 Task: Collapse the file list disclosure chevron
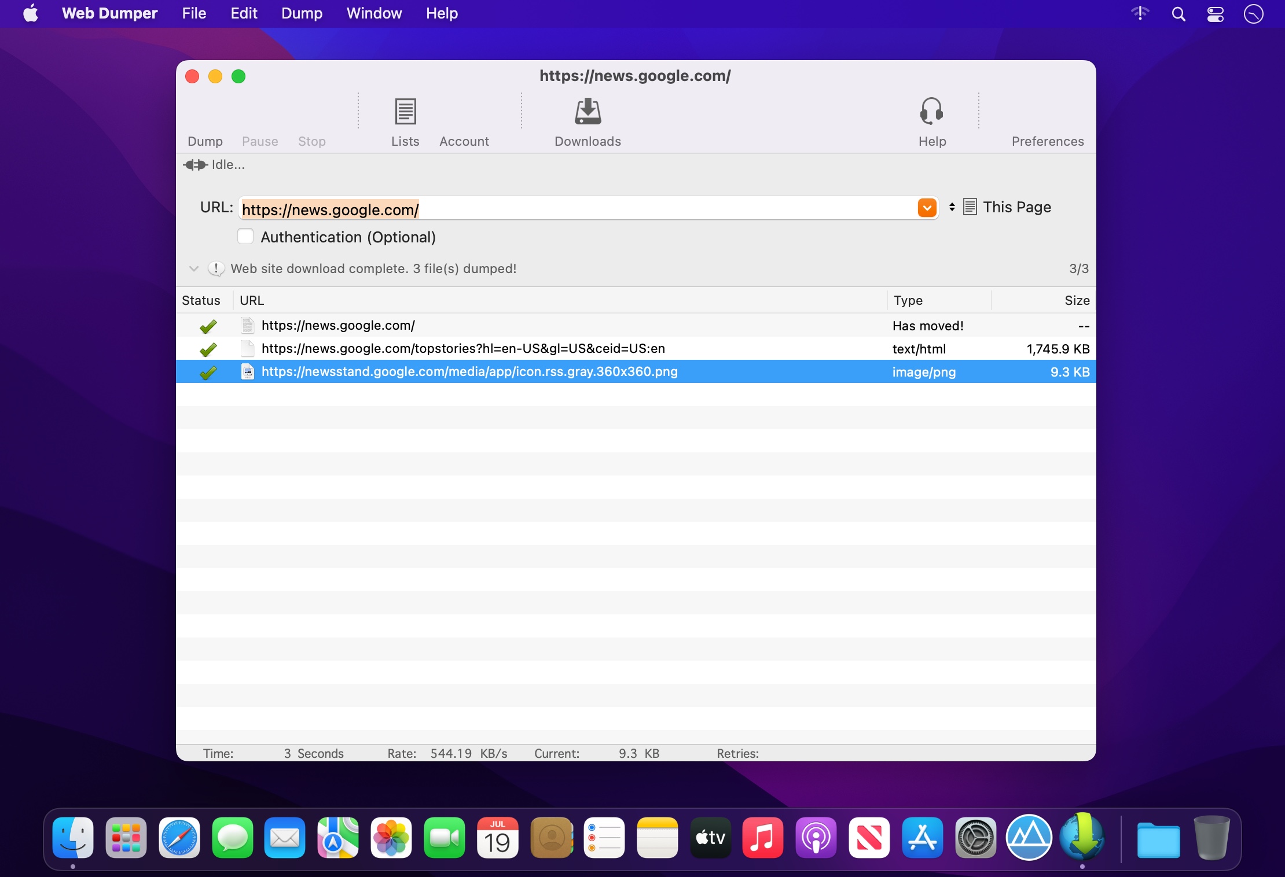coord(194,268)
